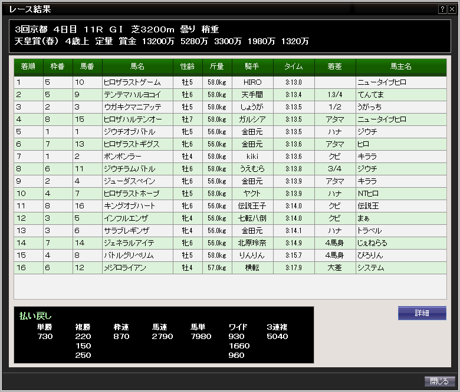Click the 馬番 column header
Viewport: 460px width, 392px height.
point(87,67)
